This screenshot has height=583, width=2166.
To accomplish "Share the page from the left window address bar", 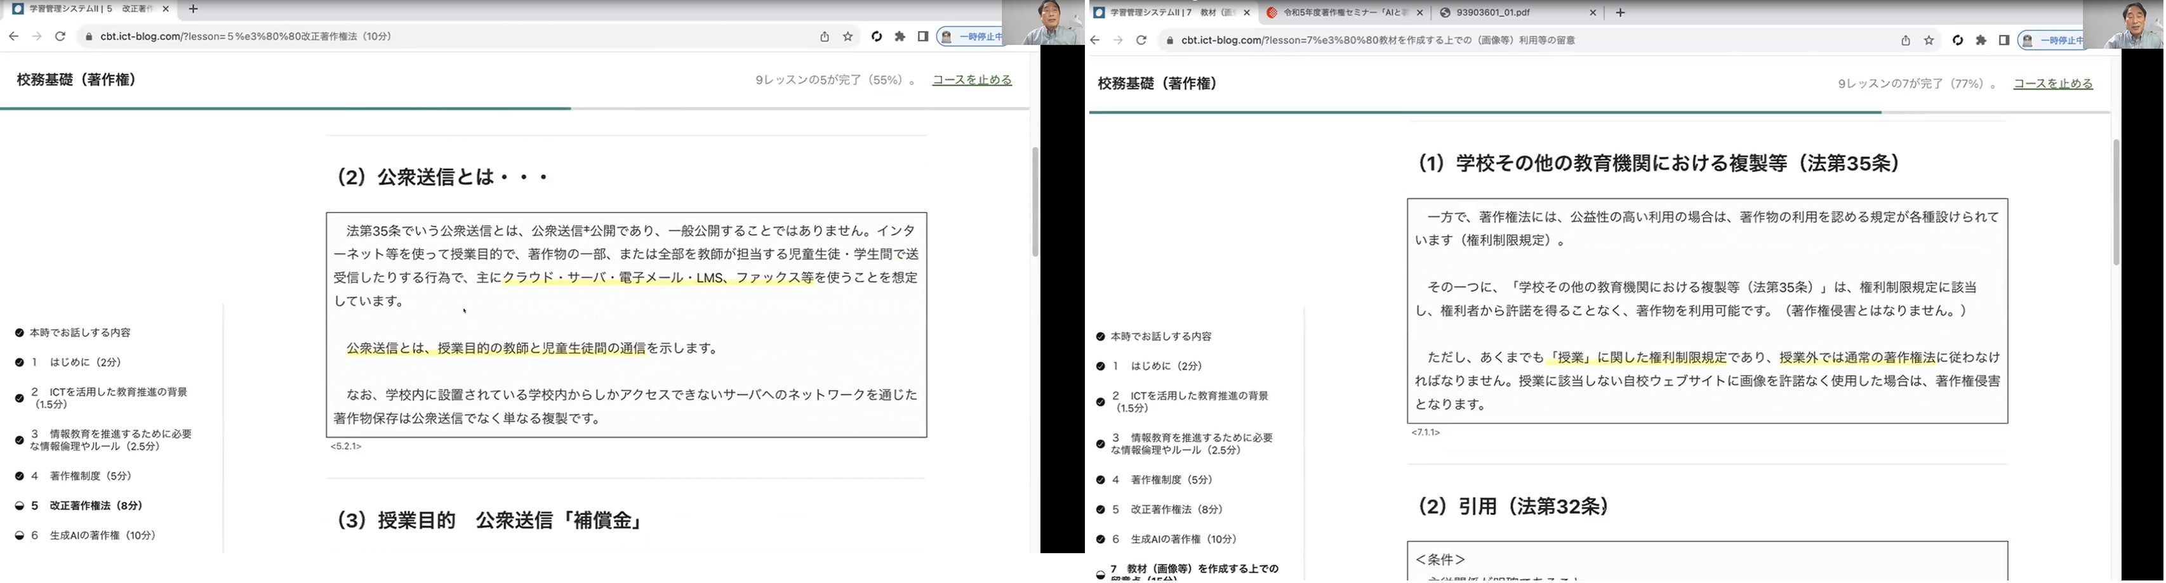I will pos(824,36).
